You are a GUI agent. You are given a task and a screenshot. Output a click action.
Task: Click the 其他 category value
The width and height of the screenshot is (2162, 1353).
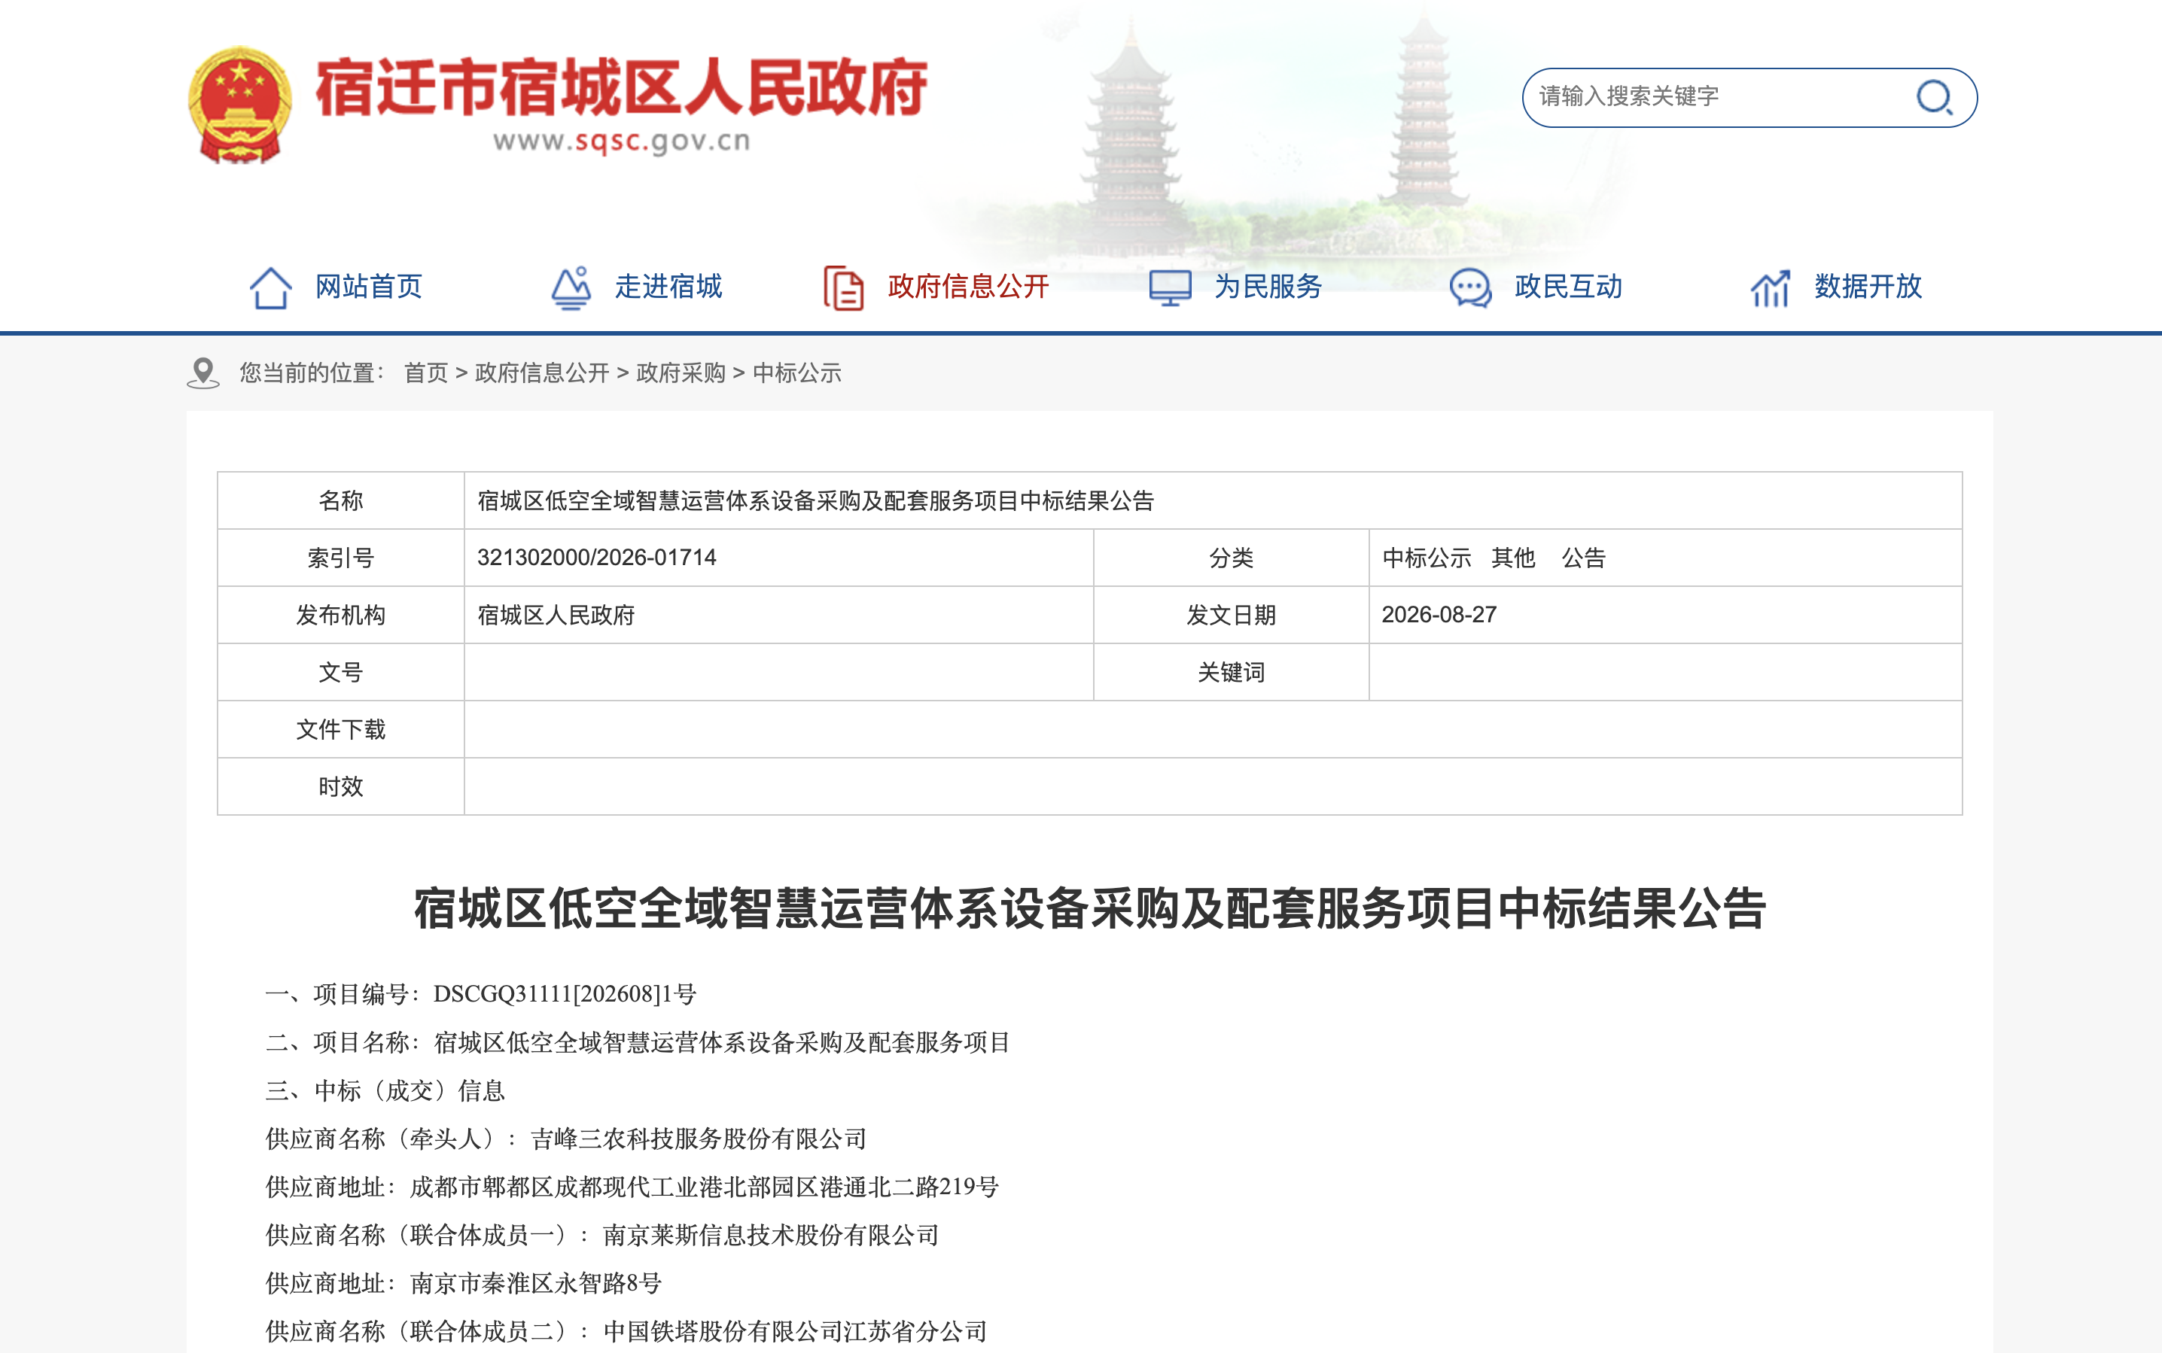click(x=1513, y=558)
